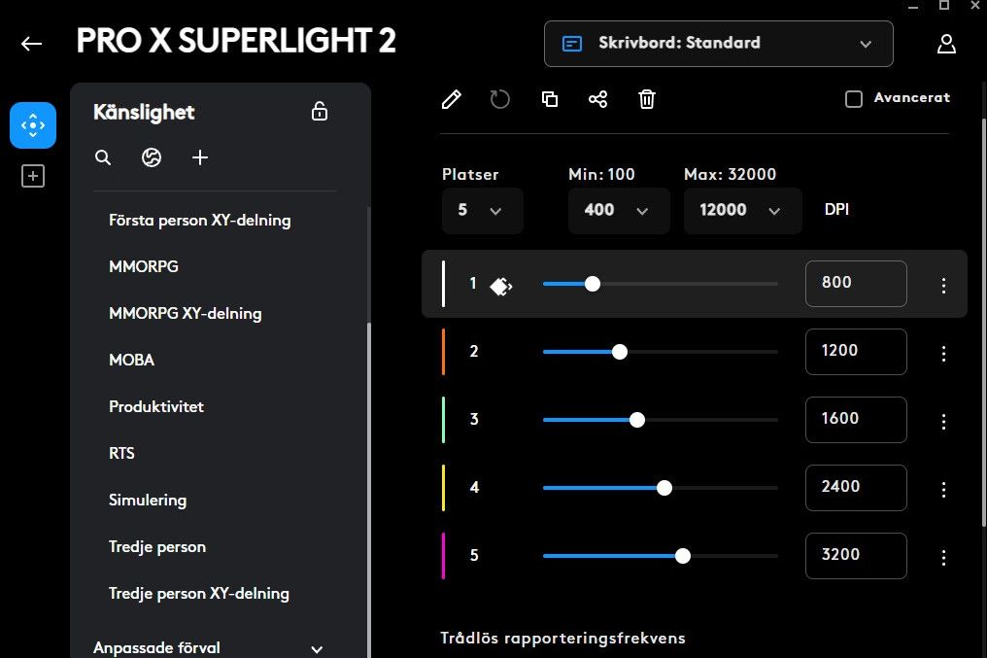Click the slider handle for DPI level 2

click(x=620, y=352)
